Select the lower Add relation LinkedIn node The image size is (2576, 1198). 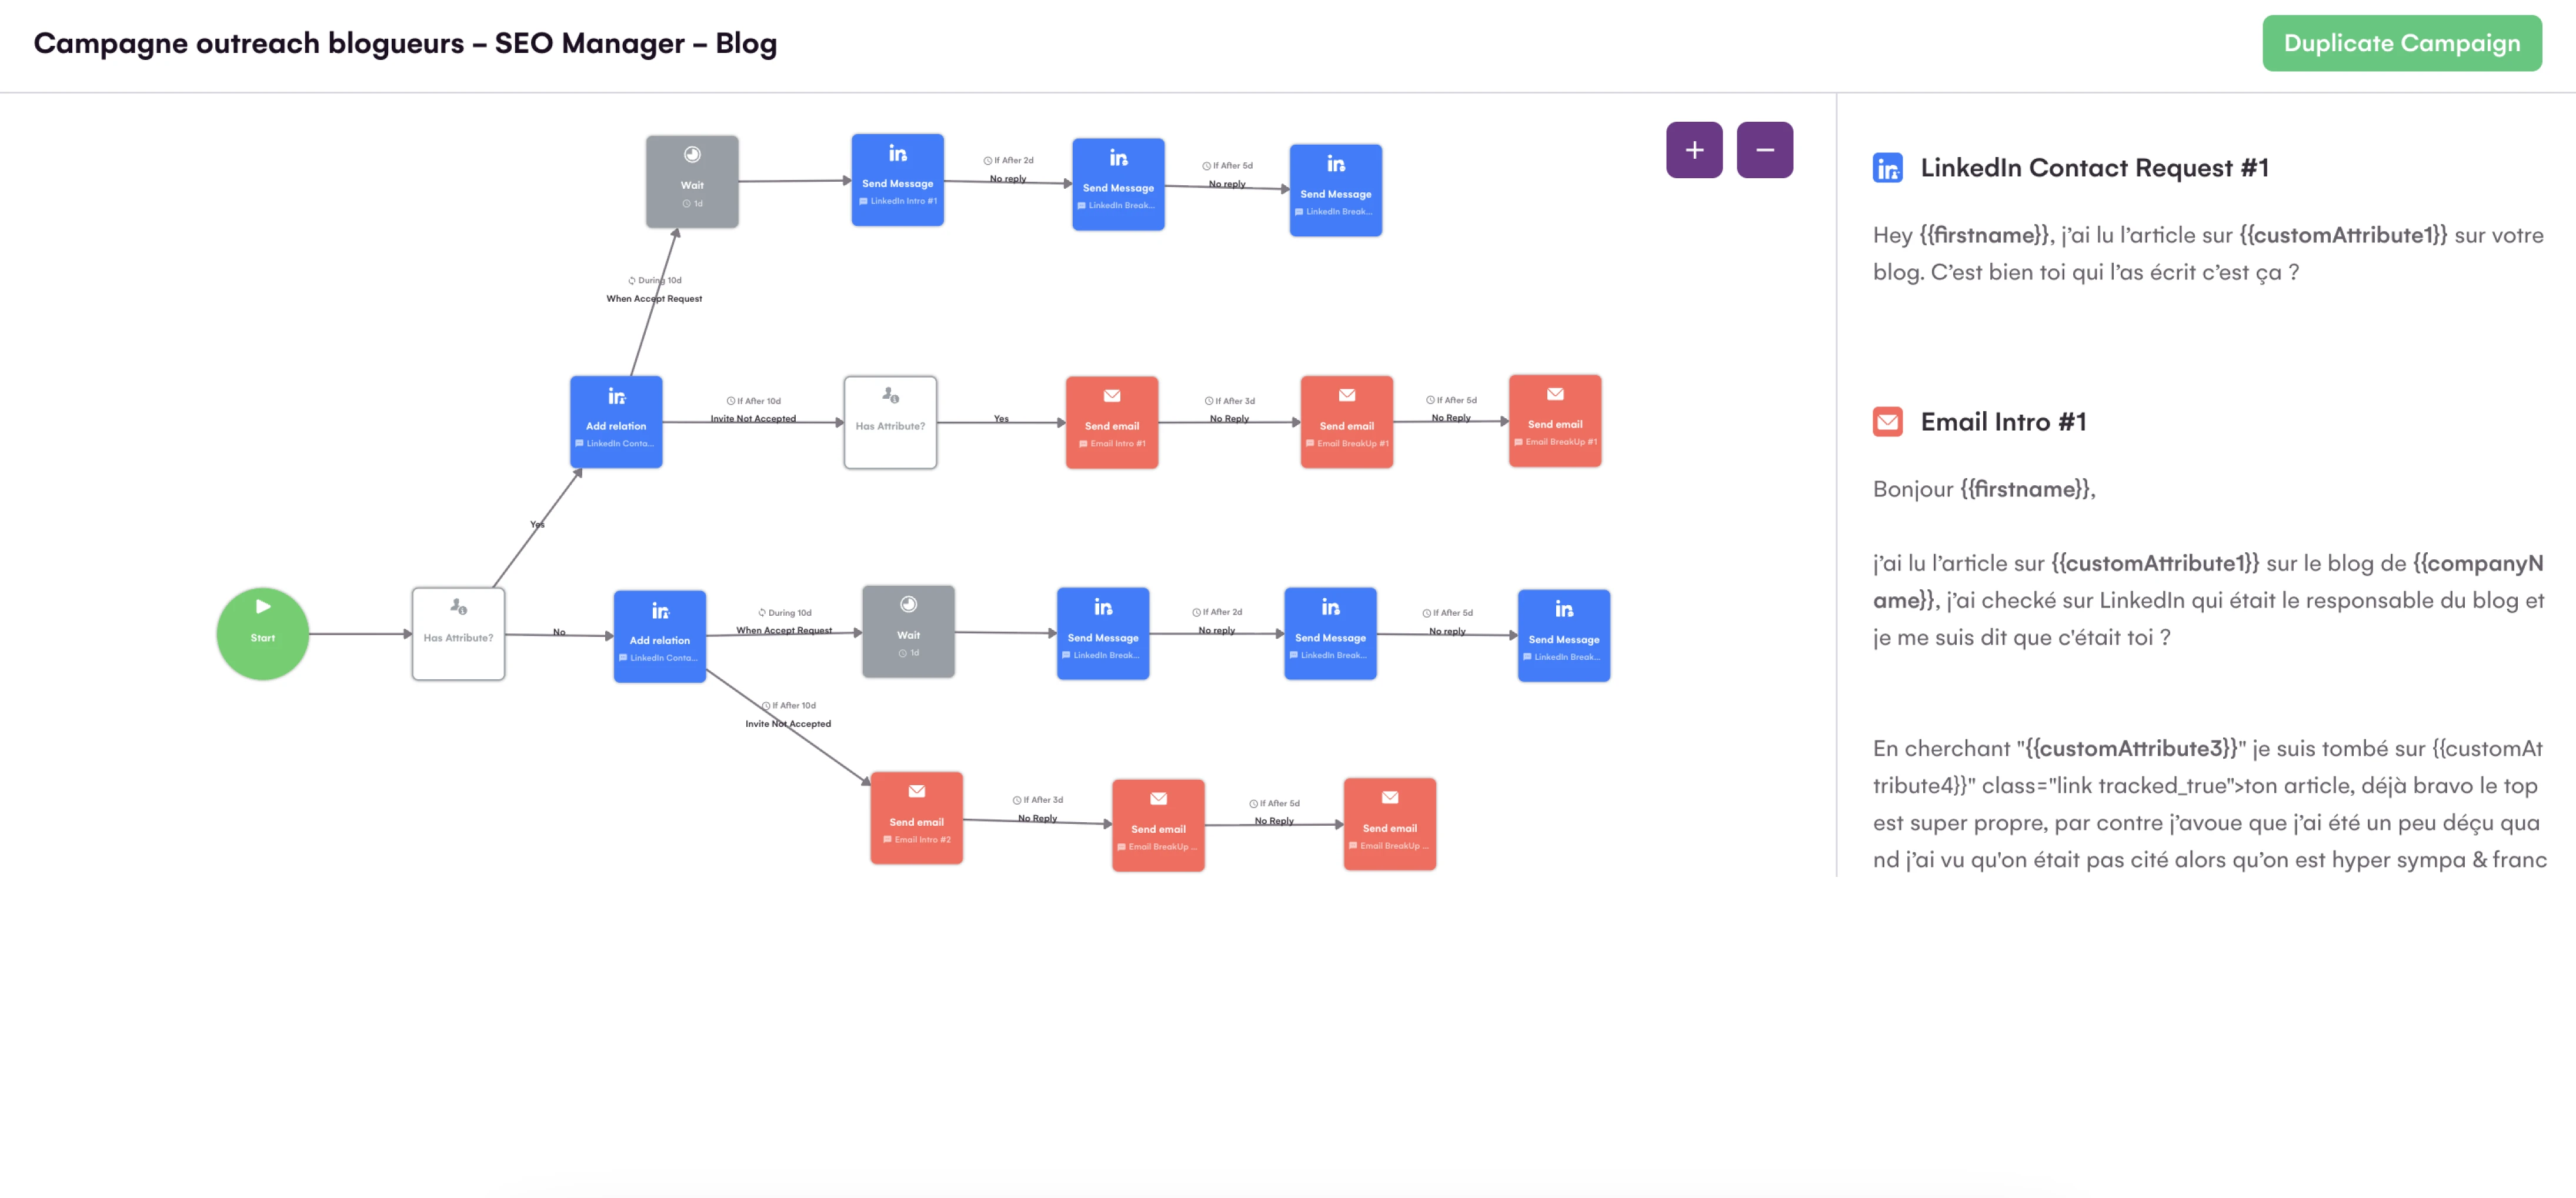tap(659, 637)
